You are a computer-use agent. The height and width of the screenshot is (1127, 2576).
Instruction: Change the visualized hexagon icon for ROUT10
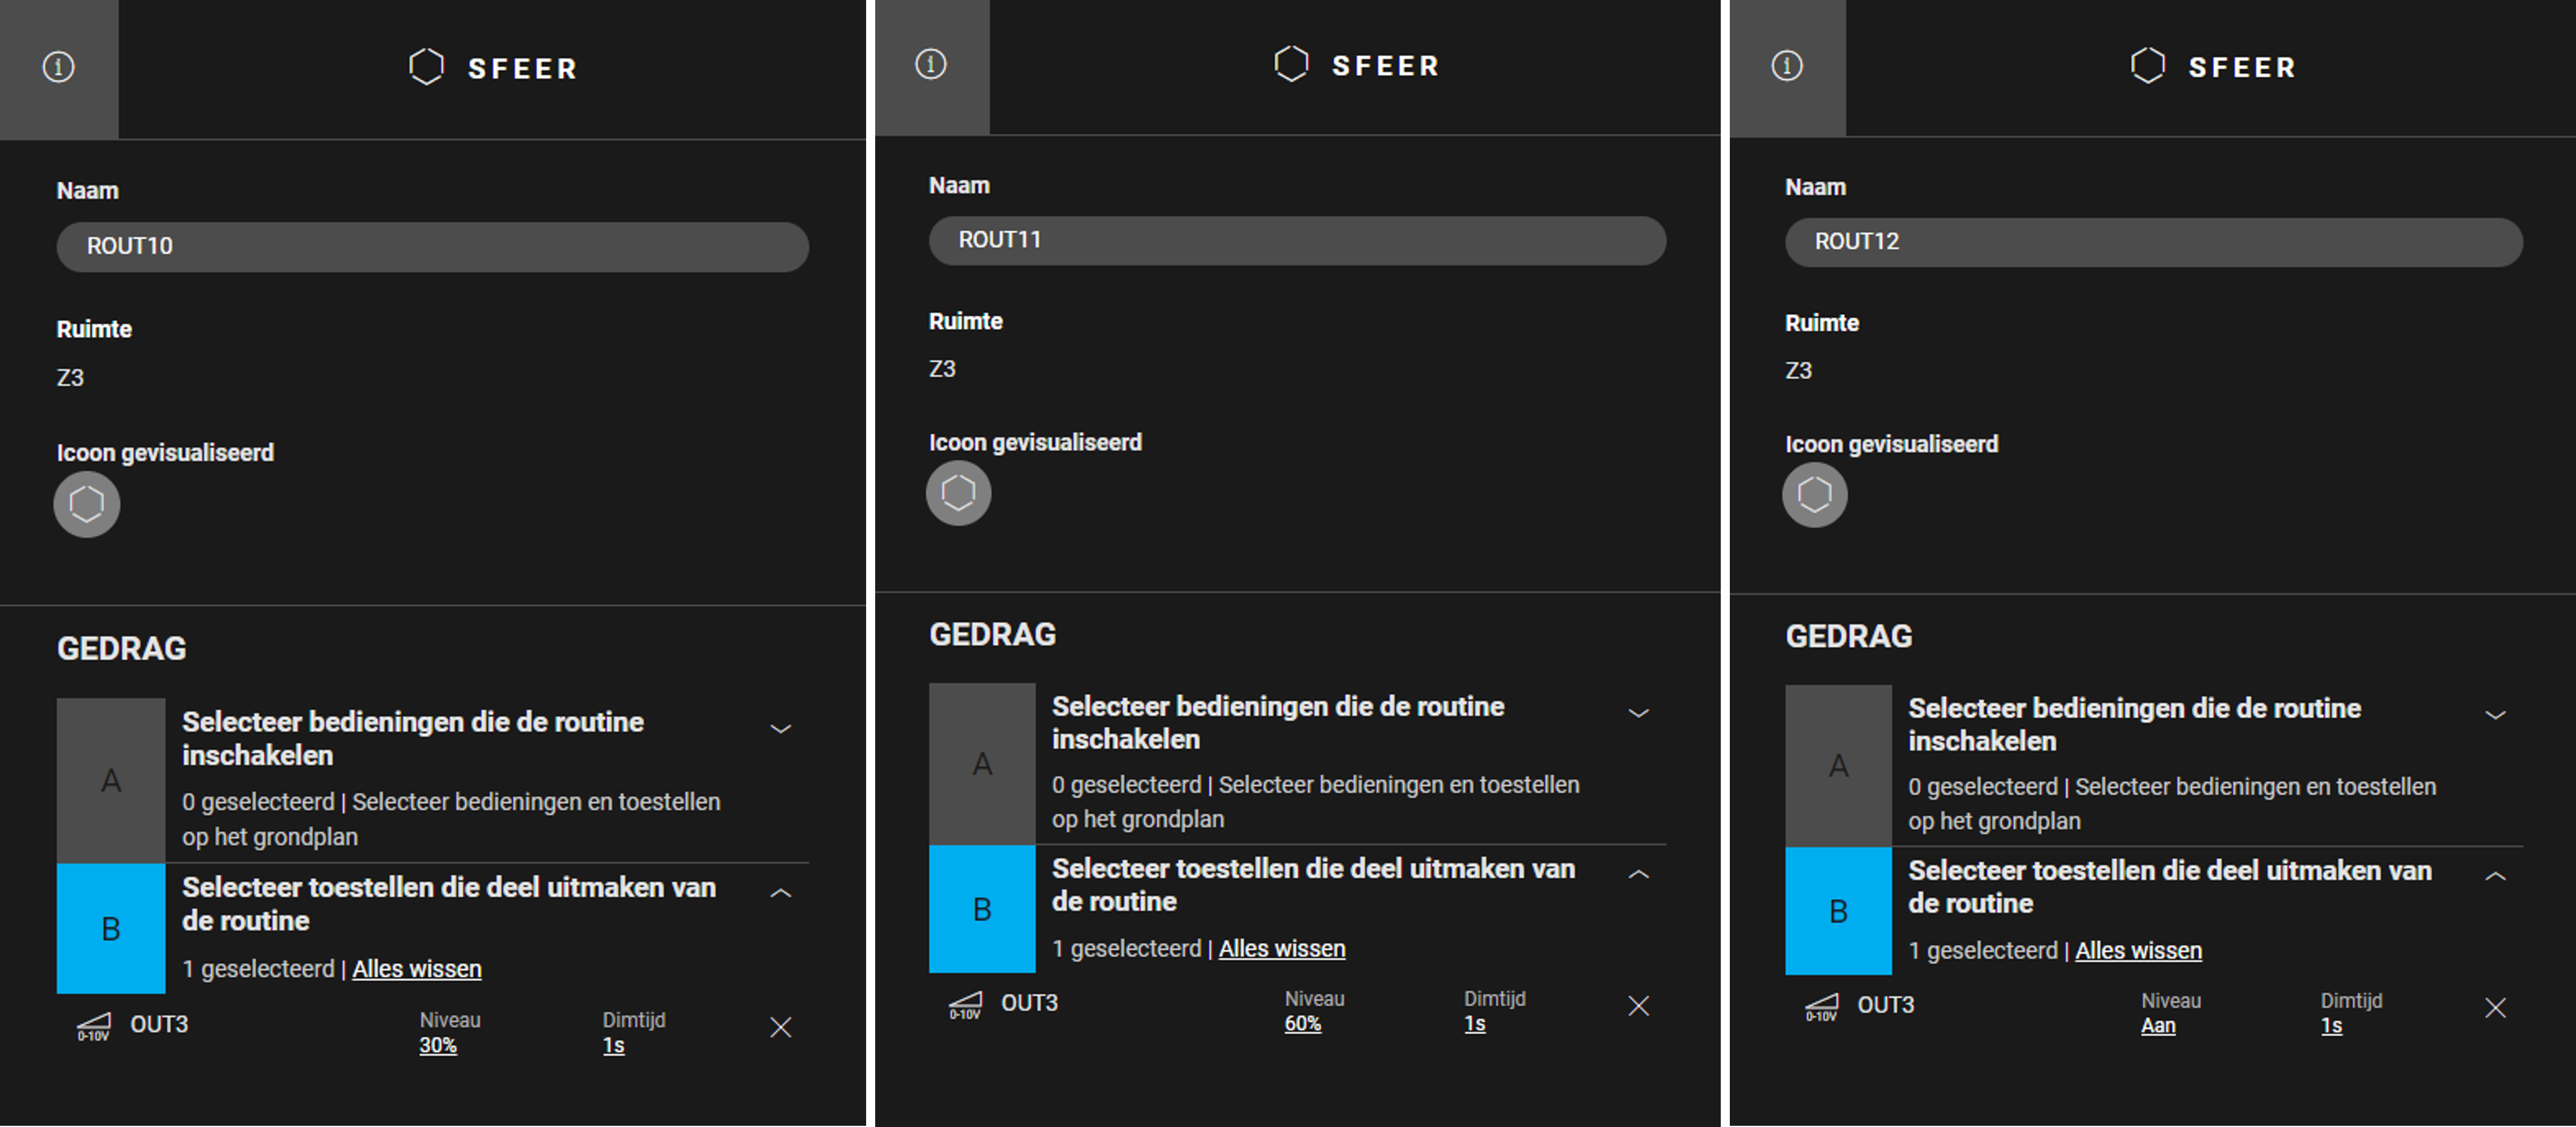[87, 504]
